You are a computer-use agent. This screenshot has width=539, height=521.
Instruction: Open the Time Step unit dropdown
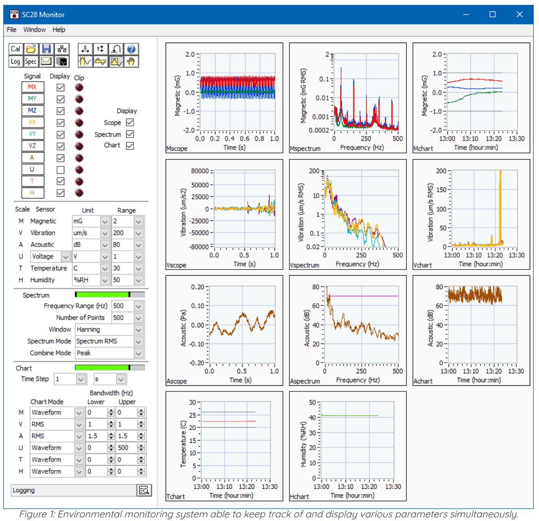pos(121,379)
